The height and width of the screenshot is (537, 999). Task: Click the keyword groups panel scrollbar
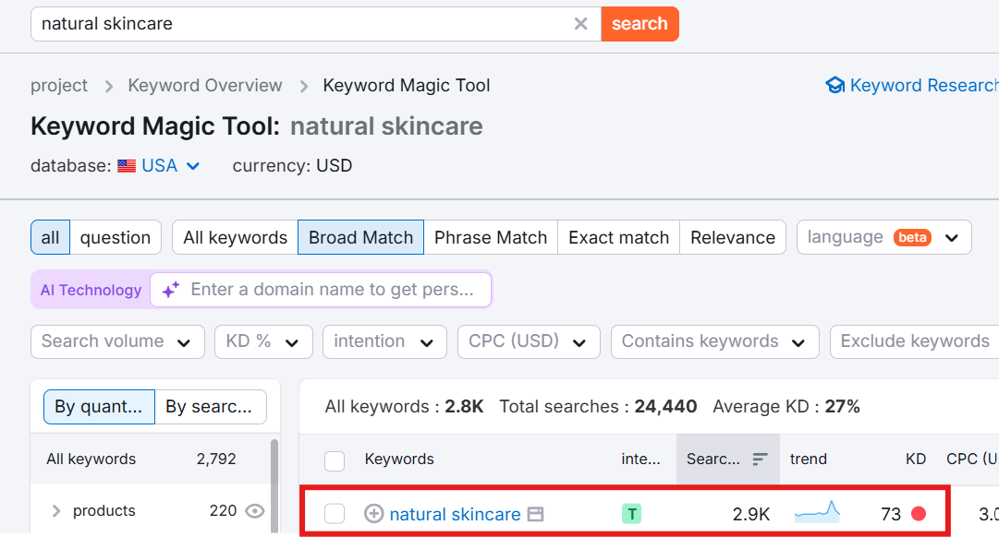(274, 486)
